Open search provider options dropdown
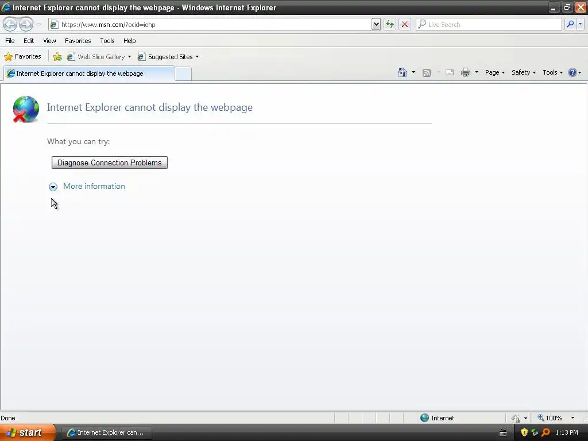The image size is (588, 441). point(580,24)
